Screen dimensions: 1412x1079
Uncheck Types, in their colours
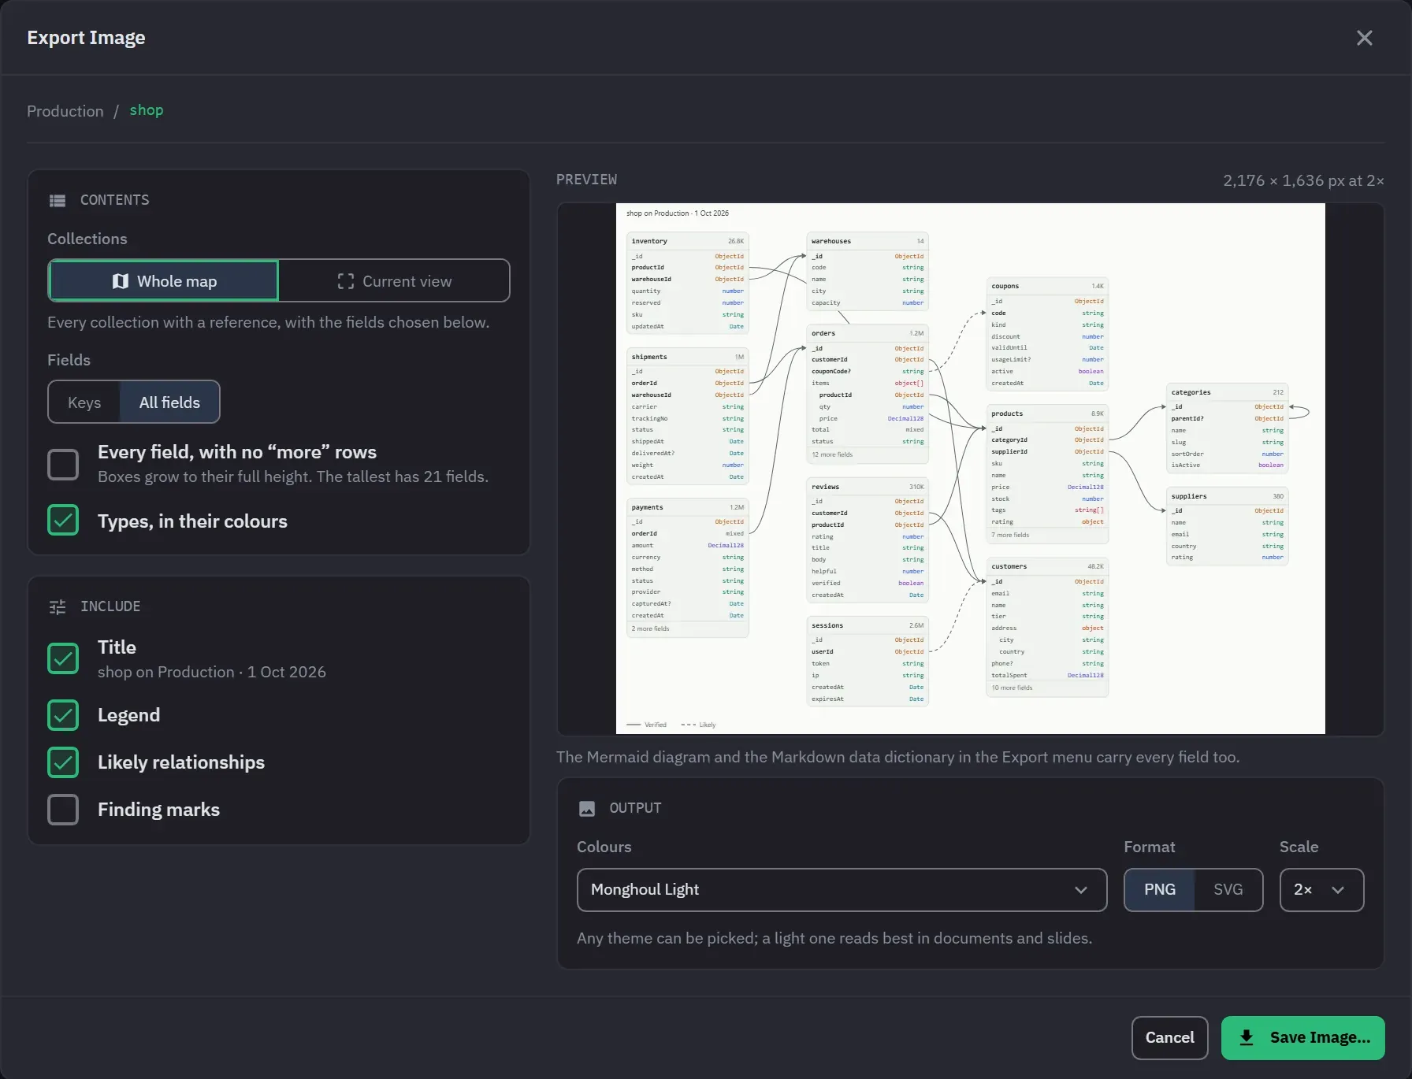coord(63,520)
